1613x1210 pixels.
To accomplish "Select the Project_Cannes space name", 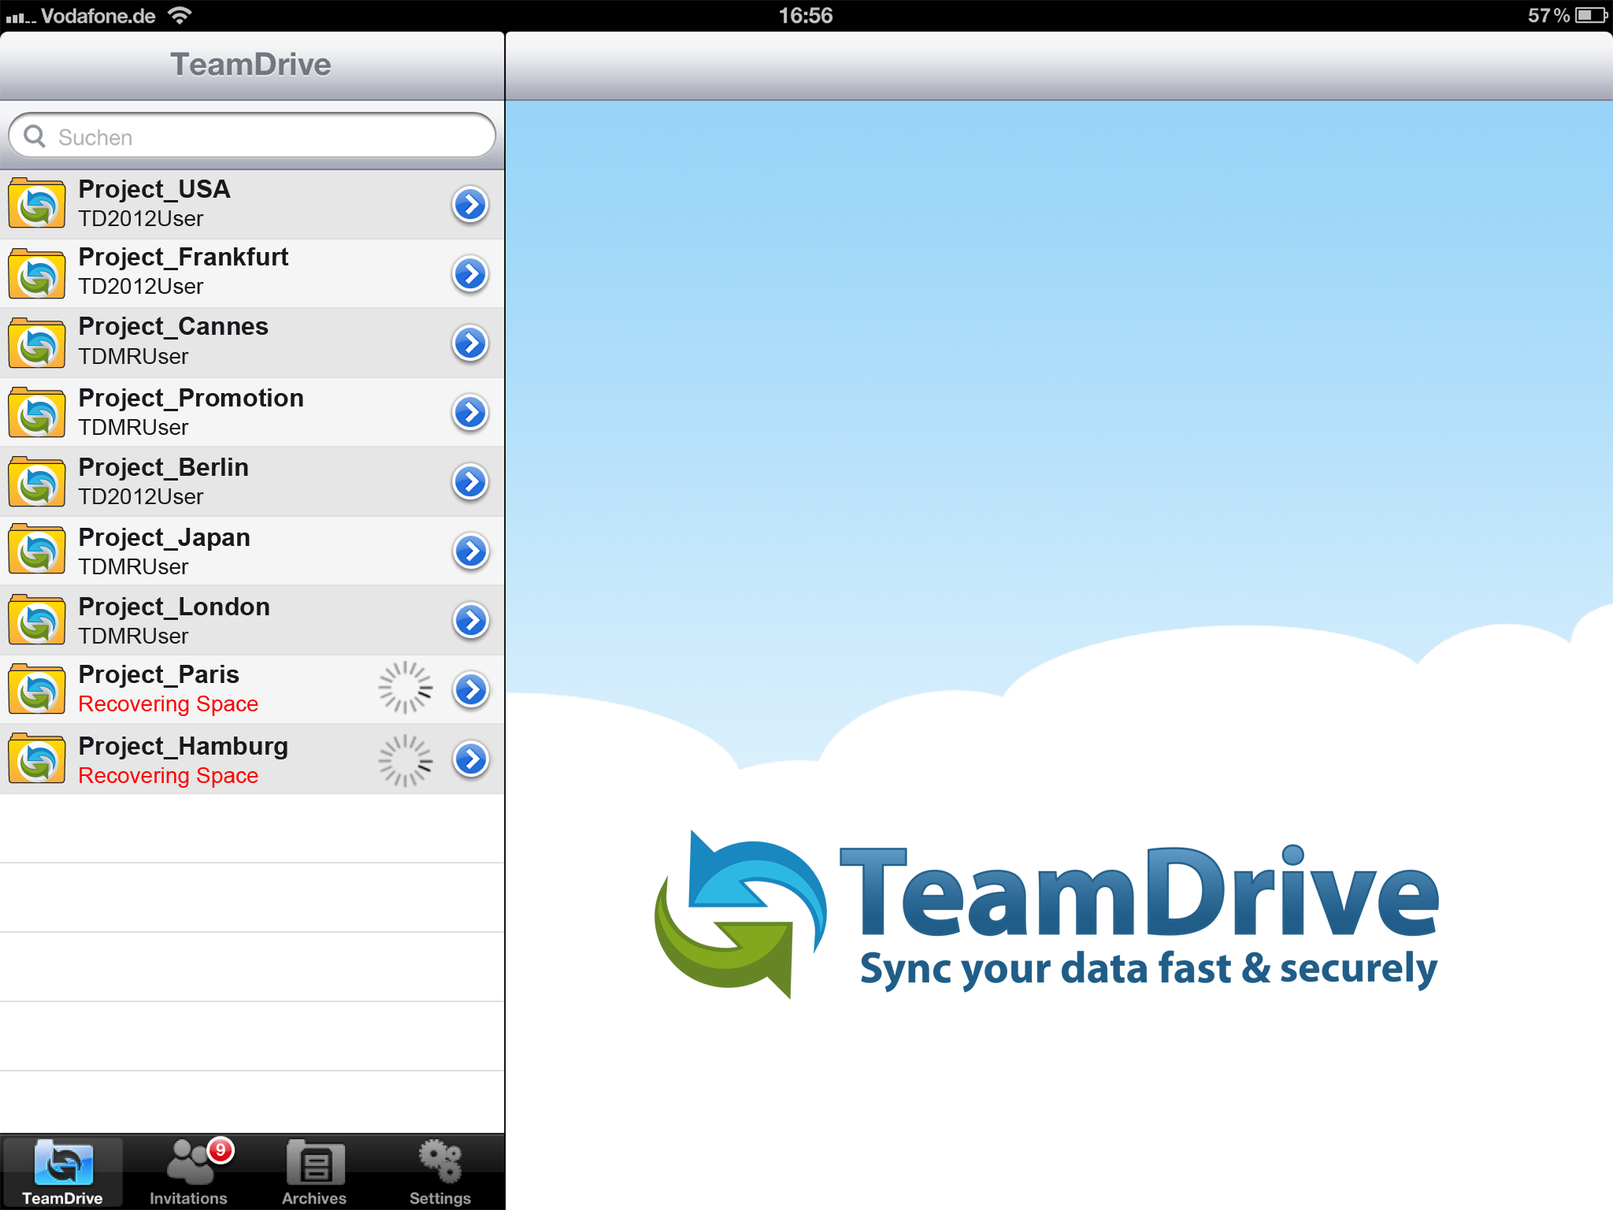I will pos(173,326).
